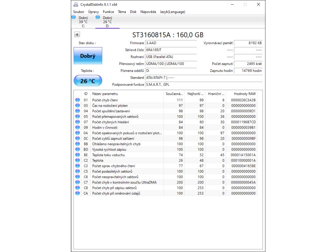Image resolution: width=336 pixels, height=252 pixels.
Task: Click the previous disk arrow button
Action: coord(77,34)
